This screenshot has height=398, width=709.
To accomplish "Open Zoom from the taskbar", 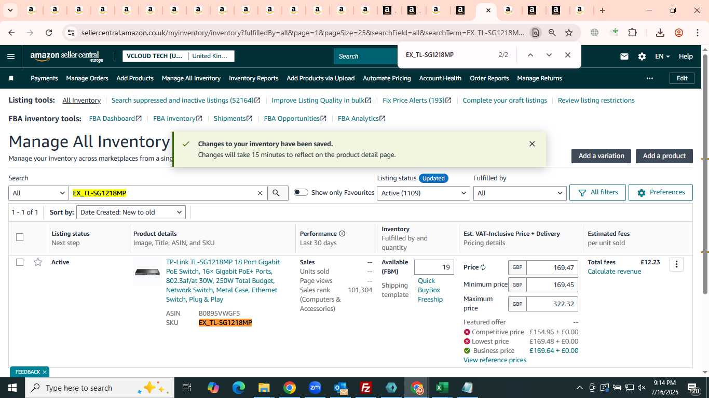I will point(315,388).
